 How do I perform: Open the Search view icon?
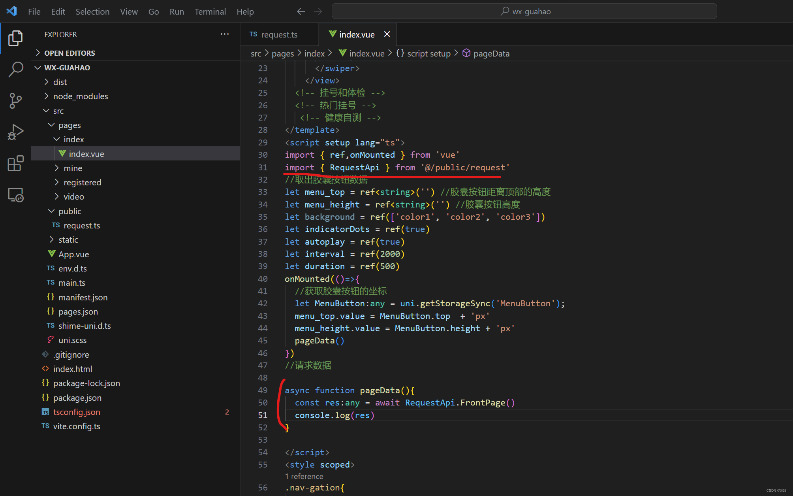[15, 69]
